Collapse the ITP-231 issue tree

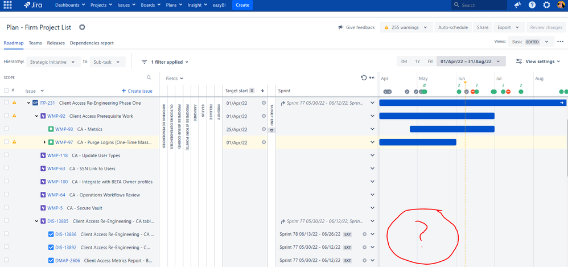[28, 103]
